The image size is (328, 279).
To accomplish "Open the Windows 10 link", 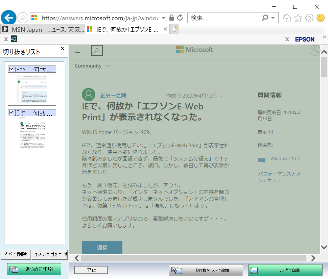I will coord(283,158).
